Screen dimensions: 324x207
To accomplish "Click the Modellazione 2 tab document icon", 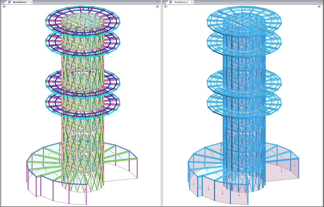I will [170, 2].
